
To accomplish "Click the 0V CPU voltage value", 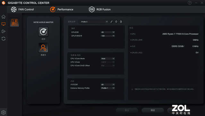I will click(197, 53).
